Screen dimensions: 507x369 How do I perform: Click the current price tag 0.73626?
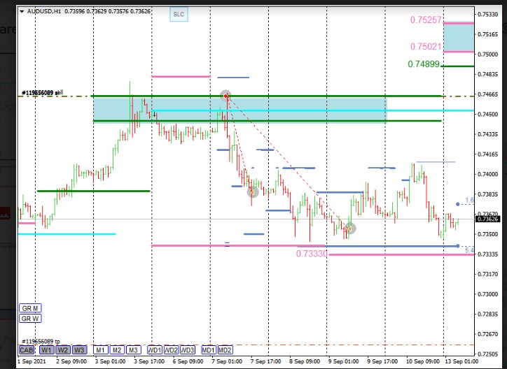click(x=488, y=219)
